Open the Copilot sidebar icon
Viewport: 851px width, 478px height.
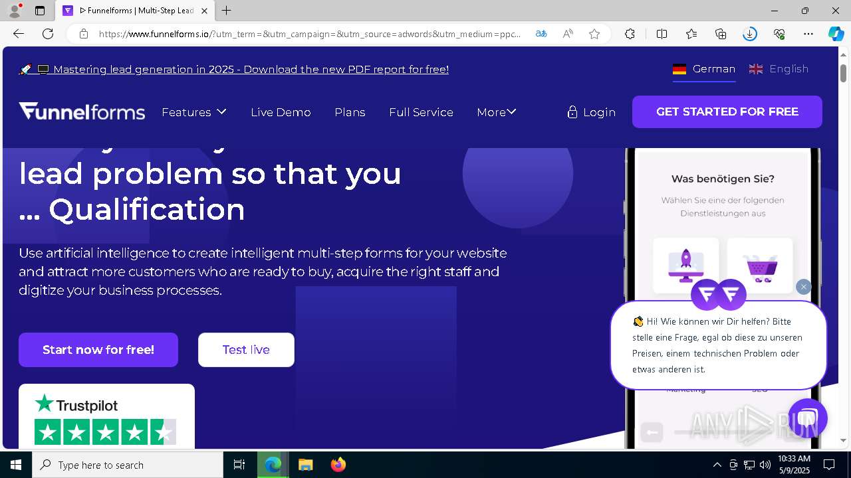[836, 34]
